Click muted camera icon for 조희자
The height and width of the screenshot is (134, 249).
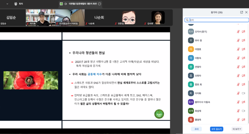pyautogui.click(x=243, y=76)
